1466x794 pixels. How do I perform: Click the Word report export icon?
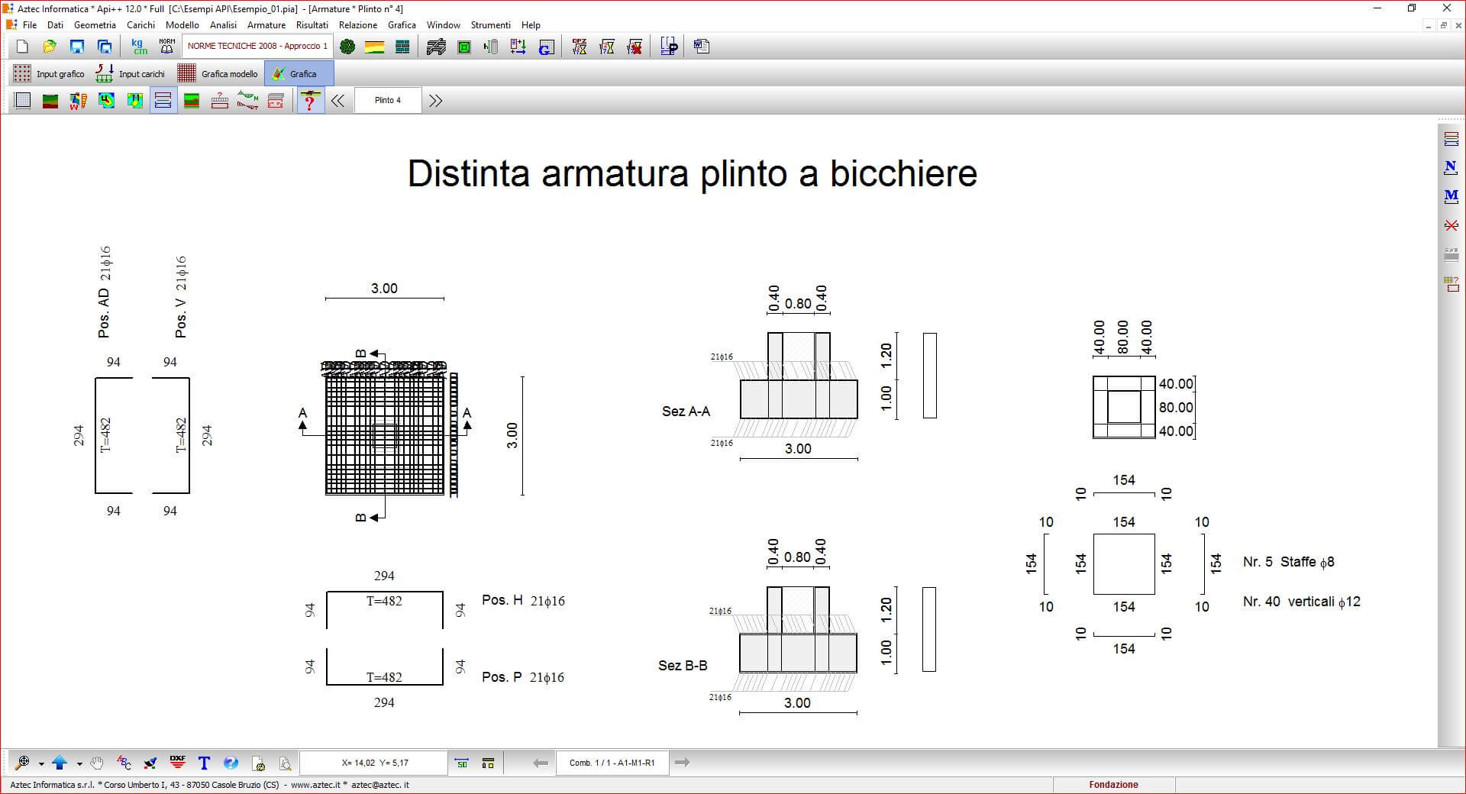(701, 47)
